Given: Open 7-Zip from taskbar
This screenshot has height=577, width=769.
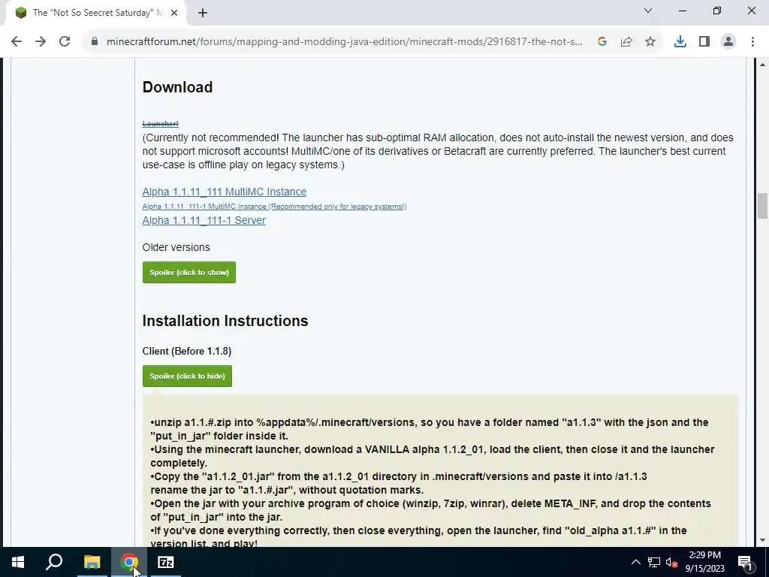Looking at the screenshot, I should click(x=166, y=562).
